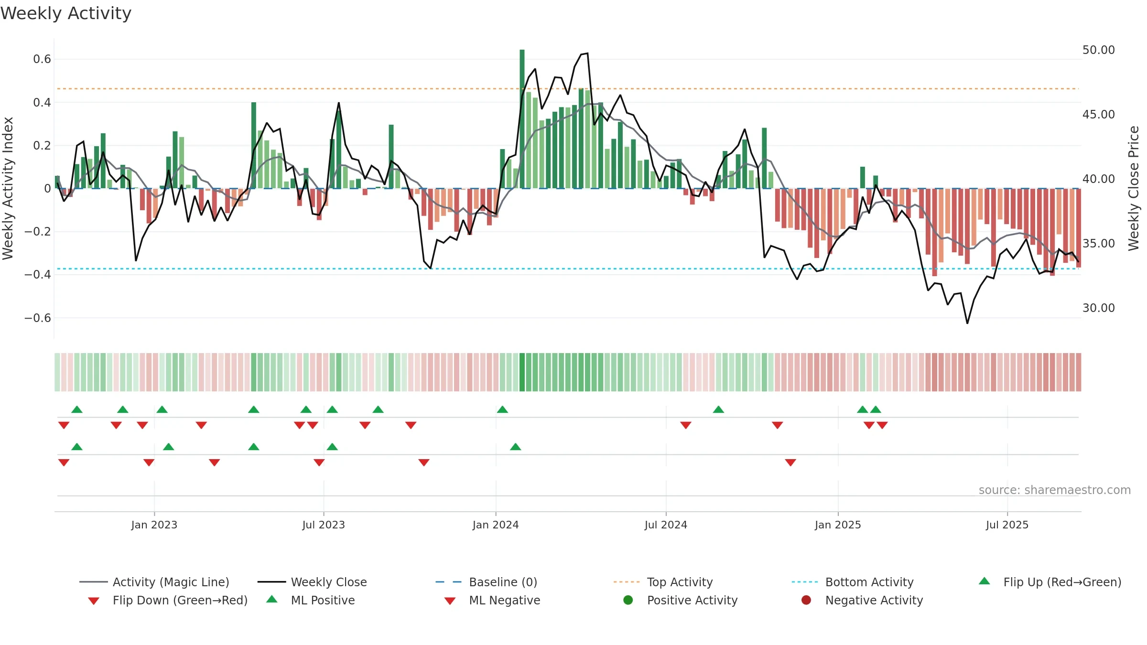Click the source: sharemaestro.com text
Screen dimensions: 1147x645
pos(1055,490)
